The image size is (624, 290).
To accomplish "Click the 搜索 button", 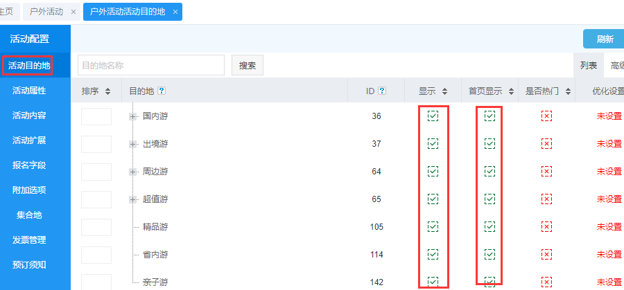I will [x=248, y=66].
